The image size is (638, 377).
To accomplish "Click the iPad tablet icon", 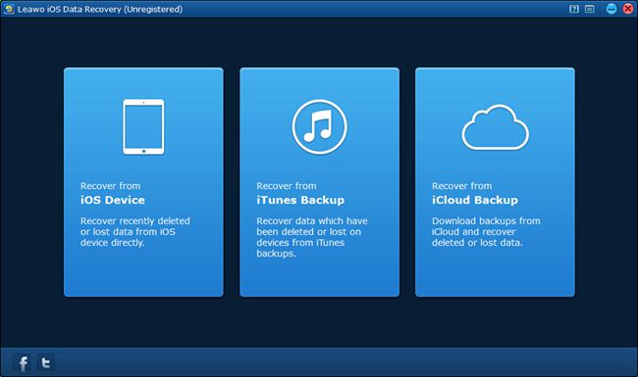I will (143, 126).
